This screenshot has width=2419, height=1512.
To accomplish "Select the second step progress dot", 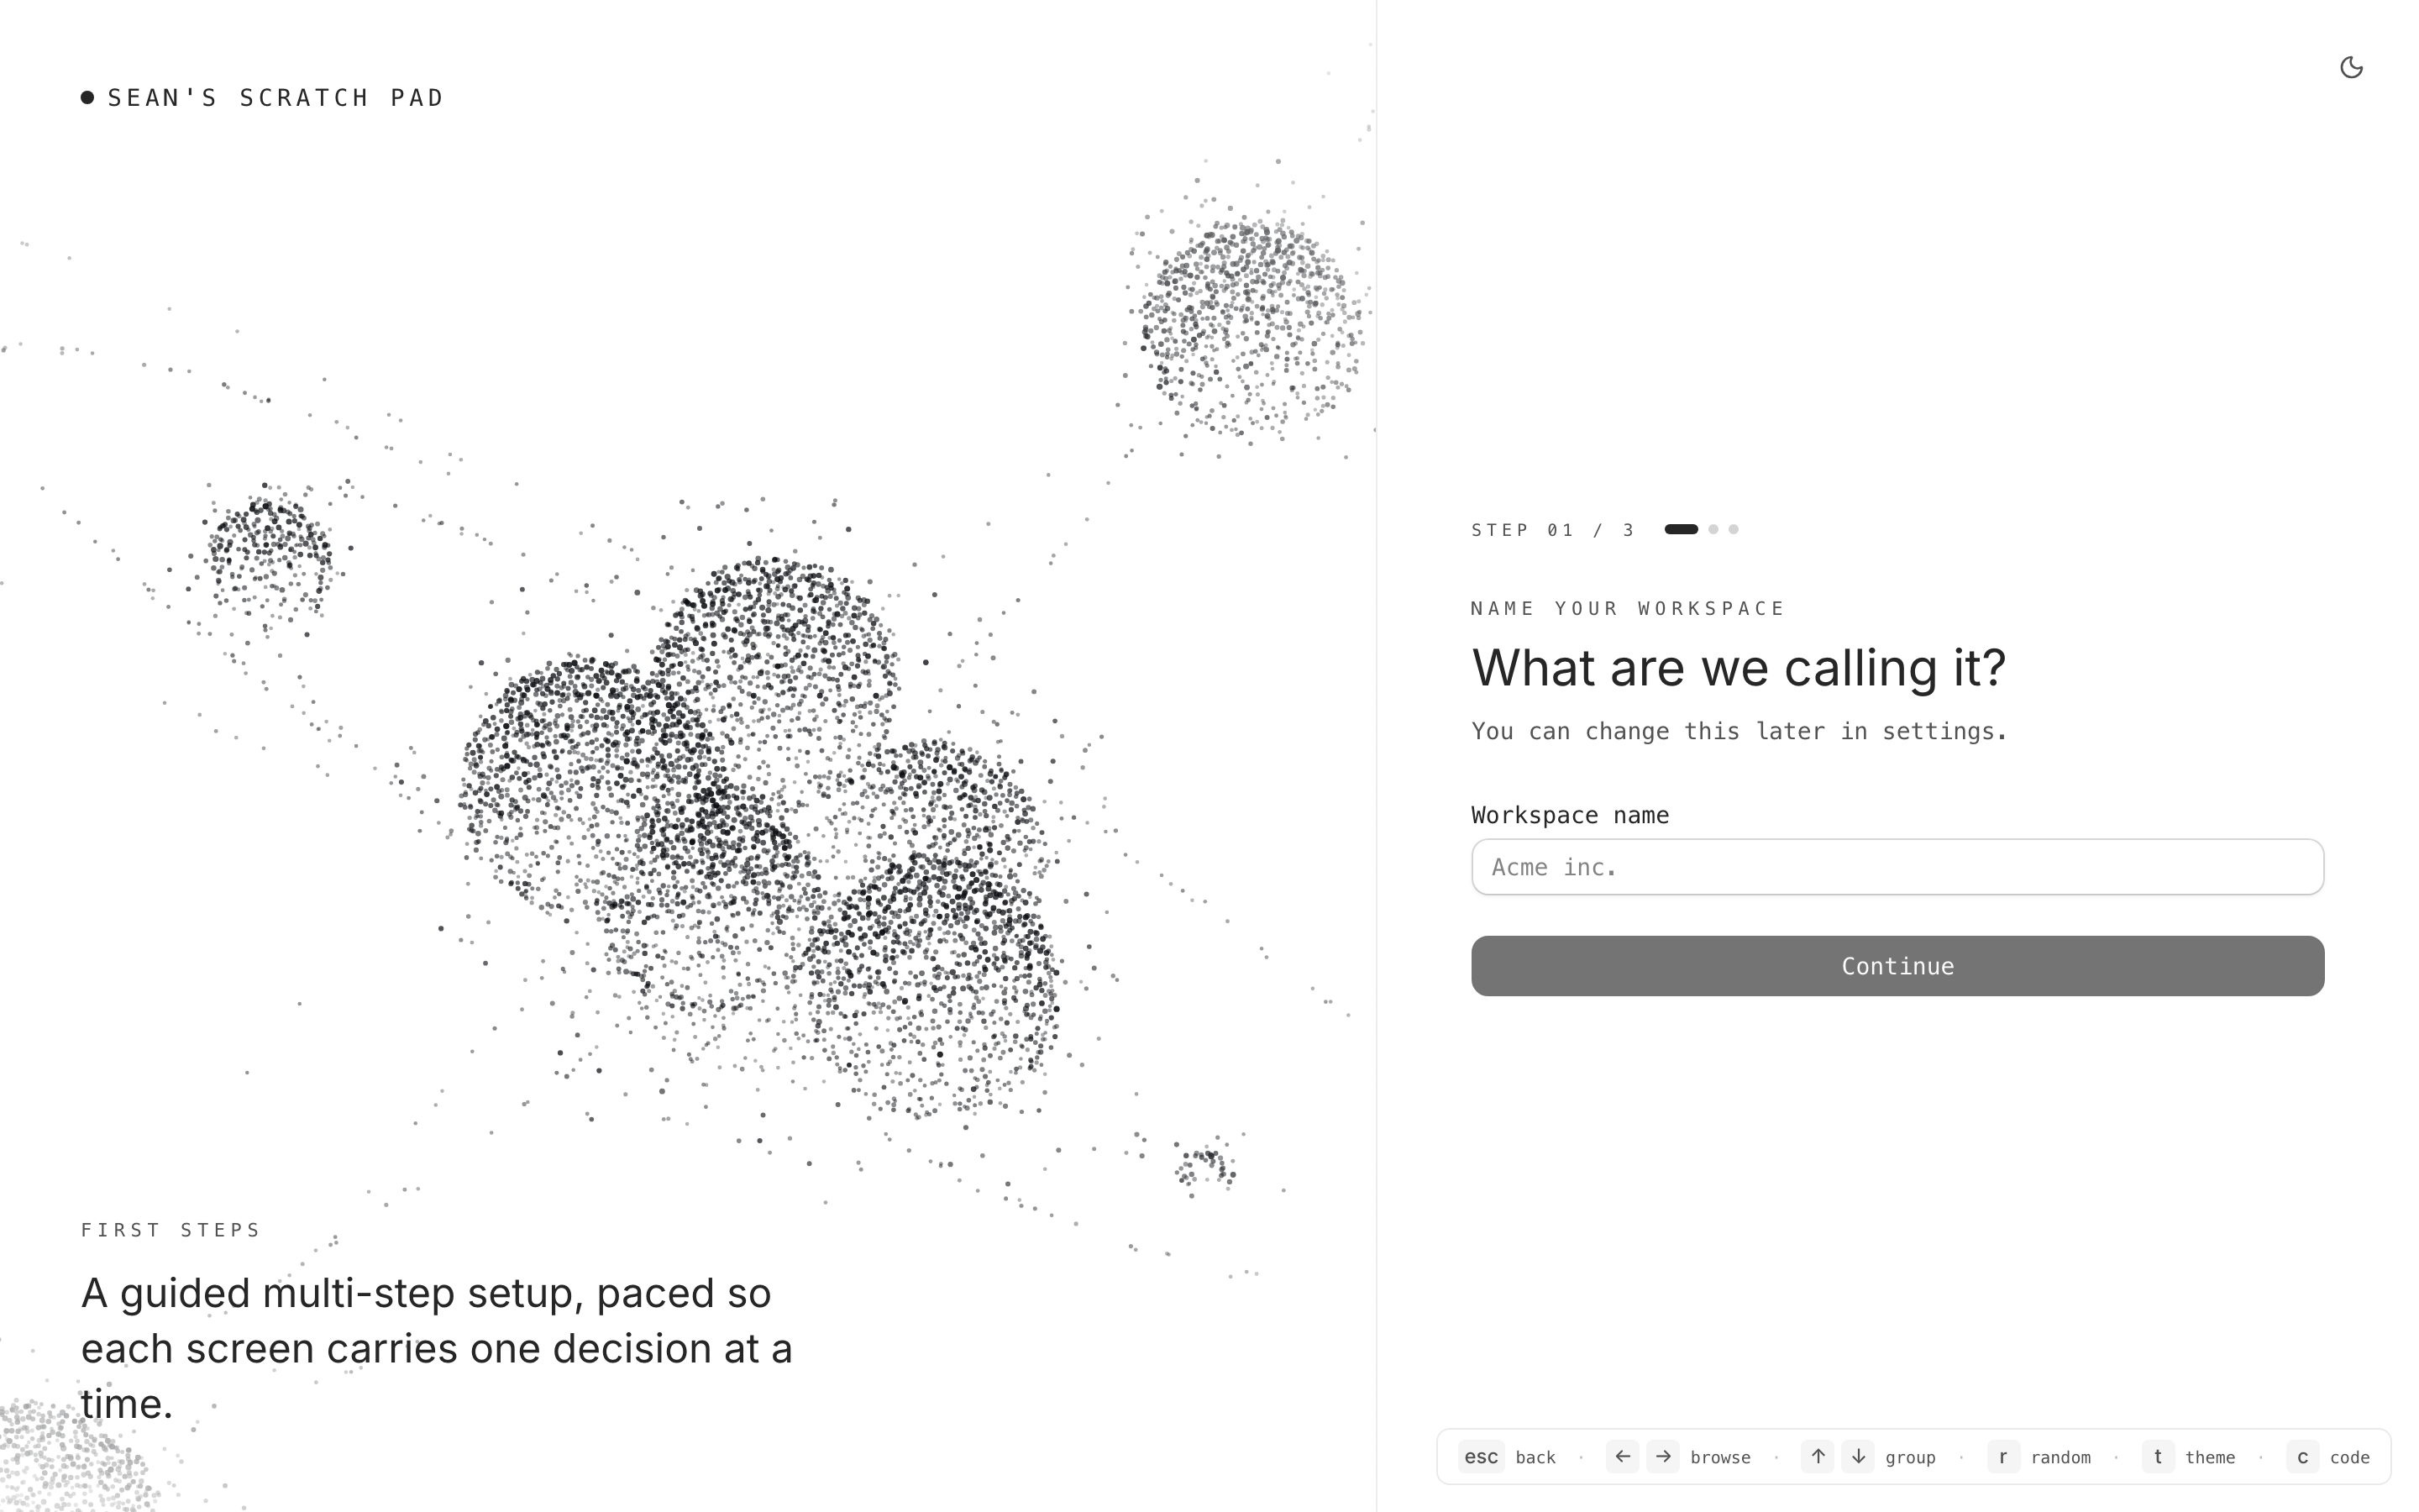I will (1713, 529).
